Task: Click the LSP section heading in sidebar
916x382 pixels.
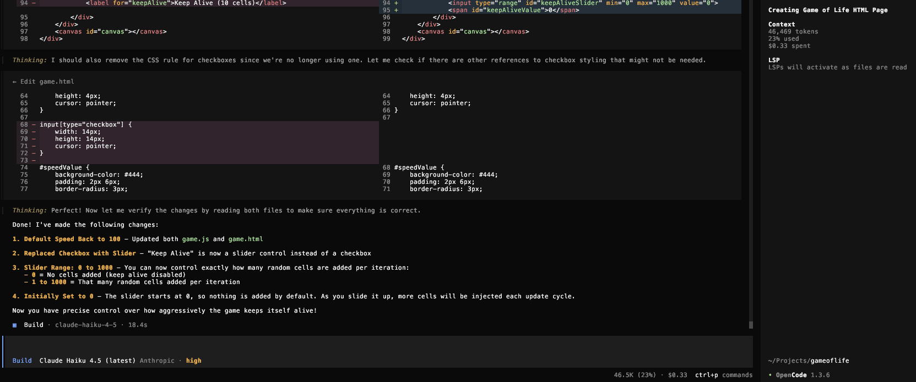Action: [774, 61]
